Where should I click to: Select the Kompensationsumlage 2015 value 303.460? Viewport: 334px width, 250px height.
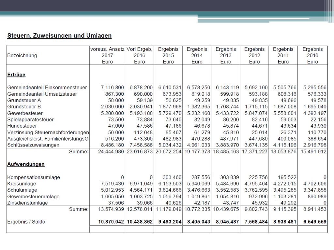[x=172, y=177]
